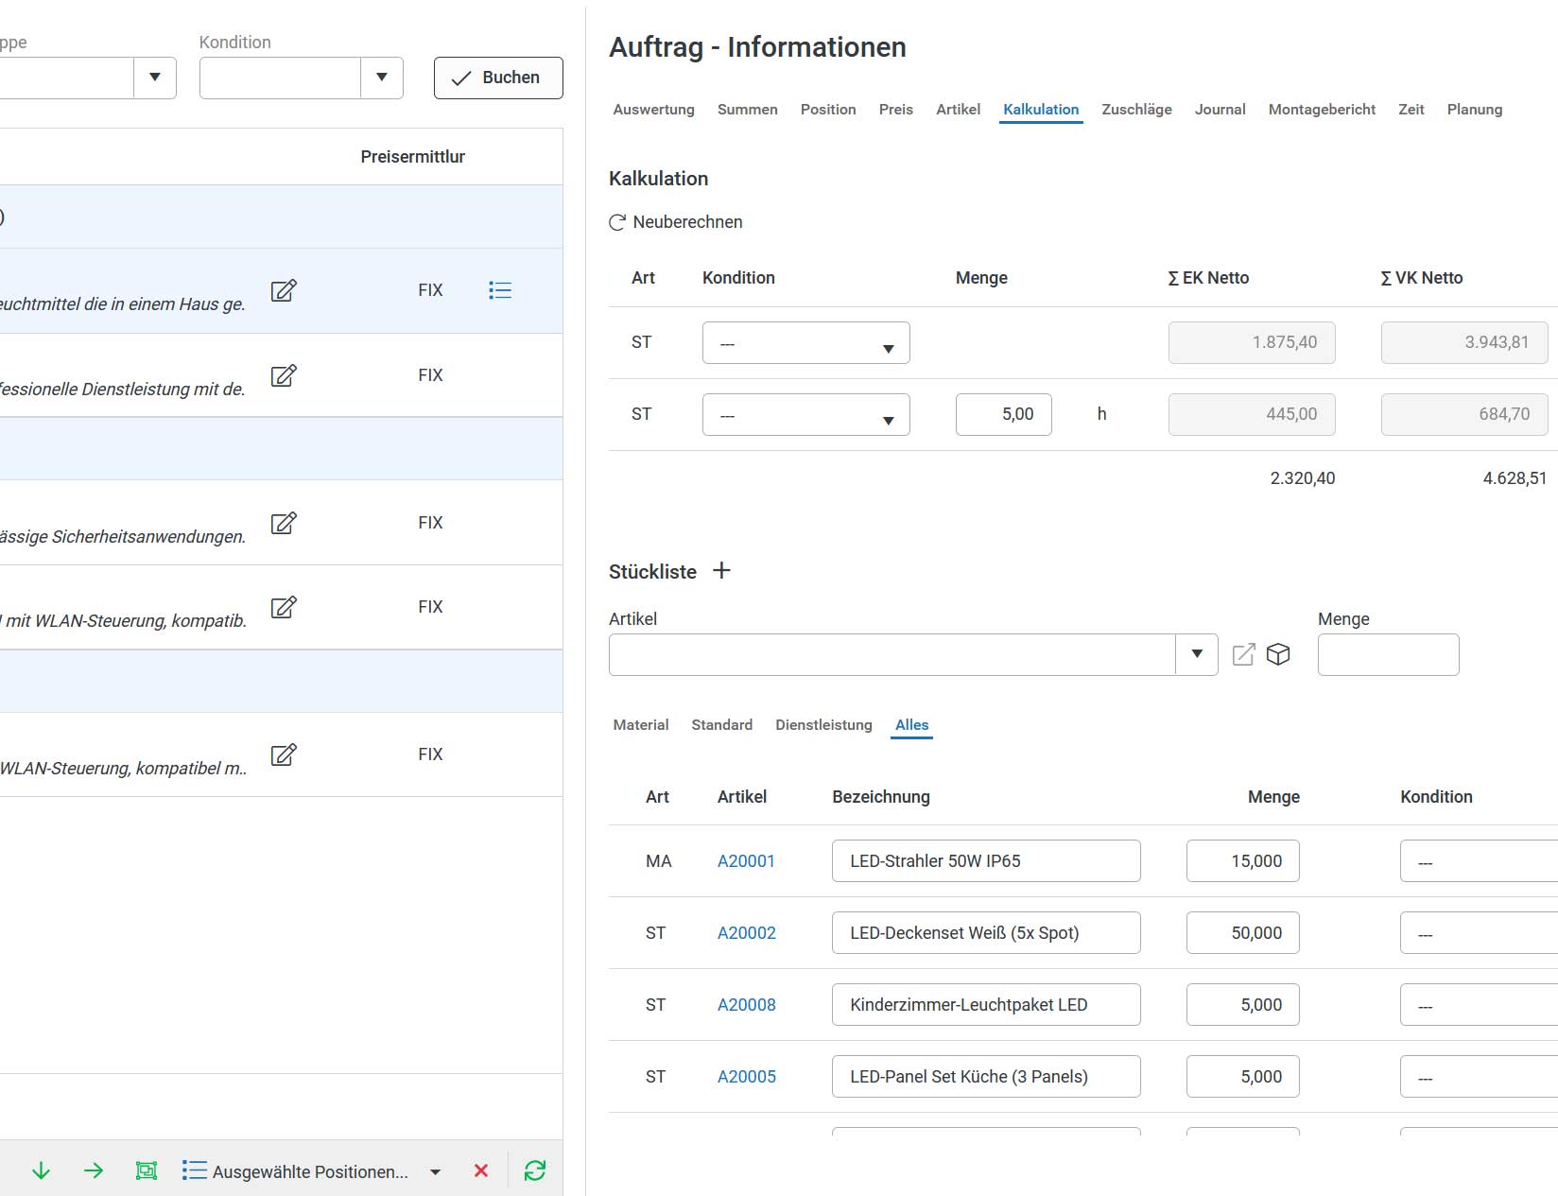Click the LED-Deckenset Weiß name field
Image resolution: width=1558 pixels, height=1196 pixels.
click(x=986, y=933)
